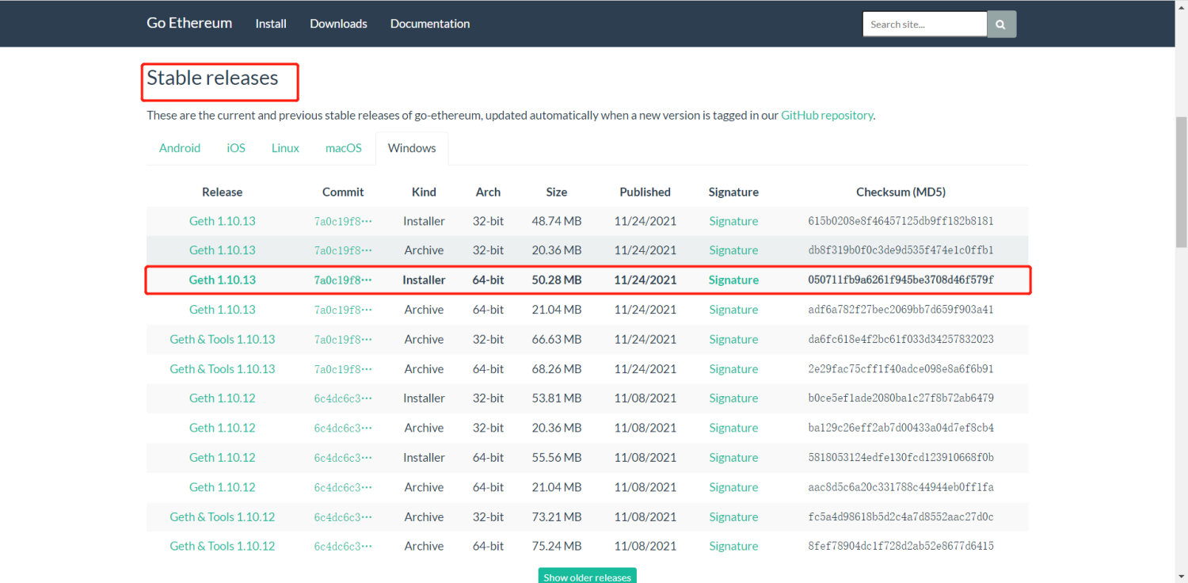Click the search magnifier icon button

(x=1002, y=24)
